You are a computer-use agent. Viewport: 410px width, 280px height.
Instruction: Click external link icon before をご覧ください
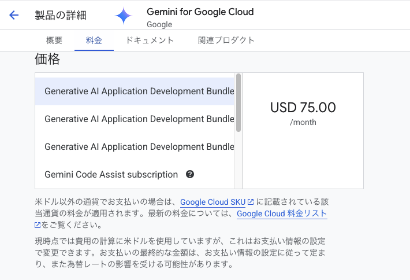coord(38,224)
